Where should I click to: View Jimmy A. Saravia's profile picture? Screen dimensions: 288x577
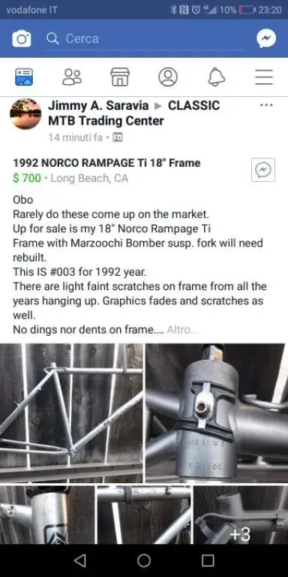(x=25, y=113)
